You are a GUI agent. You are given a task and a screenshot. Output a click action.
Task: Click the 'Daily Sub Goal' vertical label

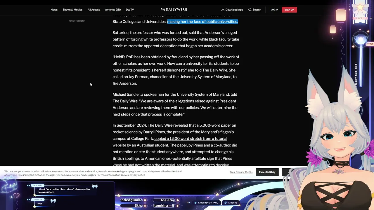(x=356, y=73)
